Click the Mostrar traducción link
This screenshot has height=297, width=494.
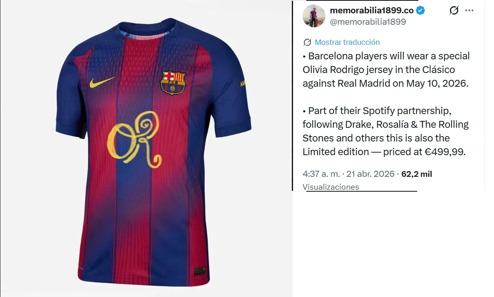347,42
